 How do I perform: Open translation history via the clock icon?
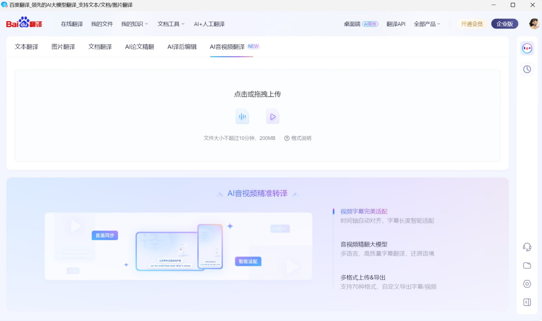(527, 69)
